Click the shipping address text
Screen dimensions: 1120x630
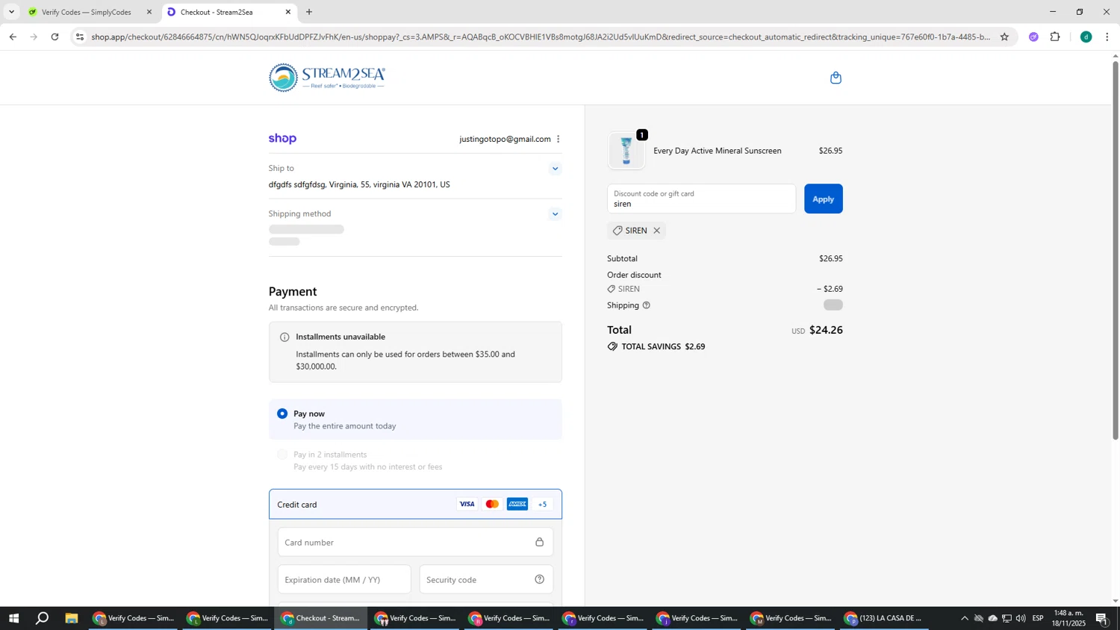coord(359,184)
